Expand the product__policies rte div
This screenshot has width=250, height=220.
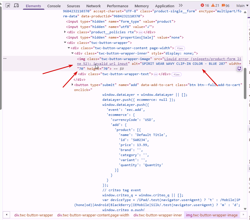pyautogui.click(x=65, y=32)
